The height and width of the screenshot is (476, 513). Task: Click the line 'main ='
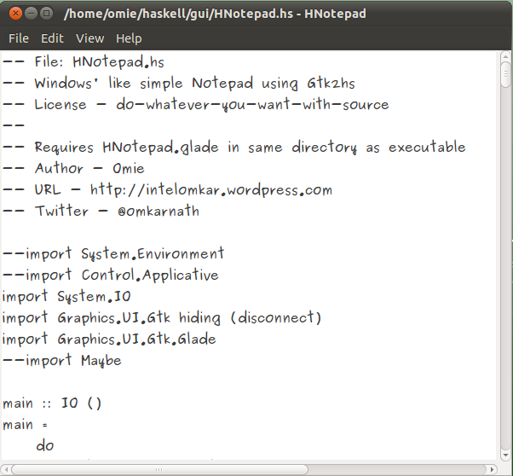(26, 425)
